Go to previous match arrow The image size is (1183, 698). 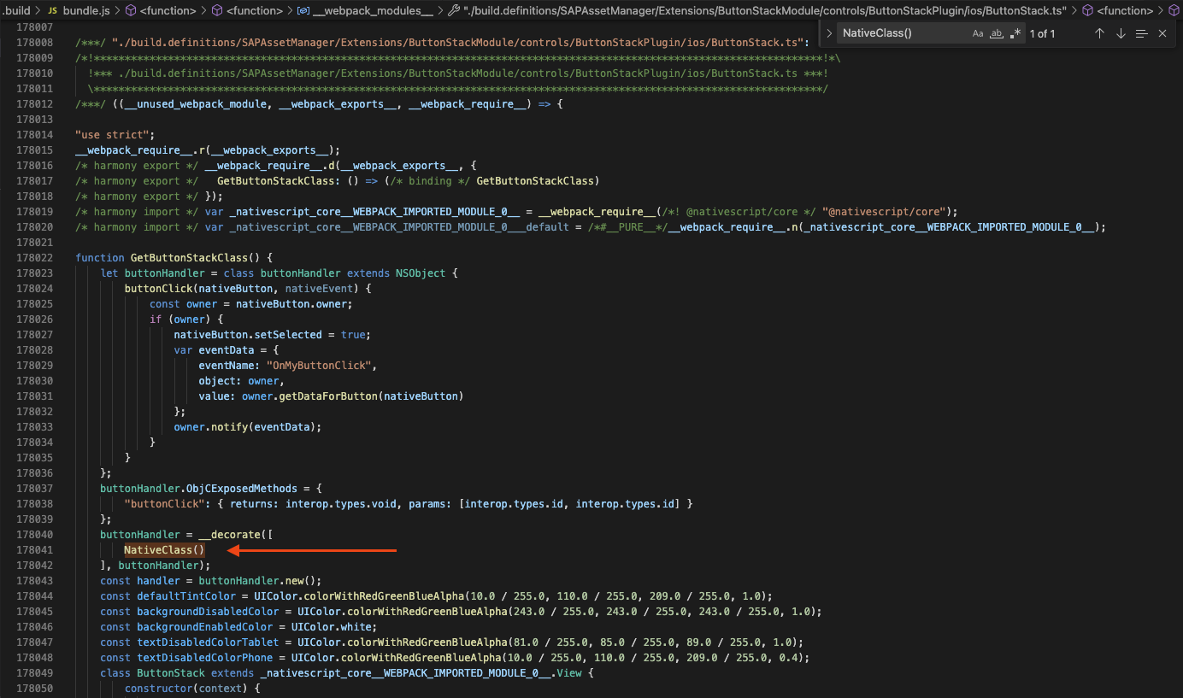(x=1099, y=33)
